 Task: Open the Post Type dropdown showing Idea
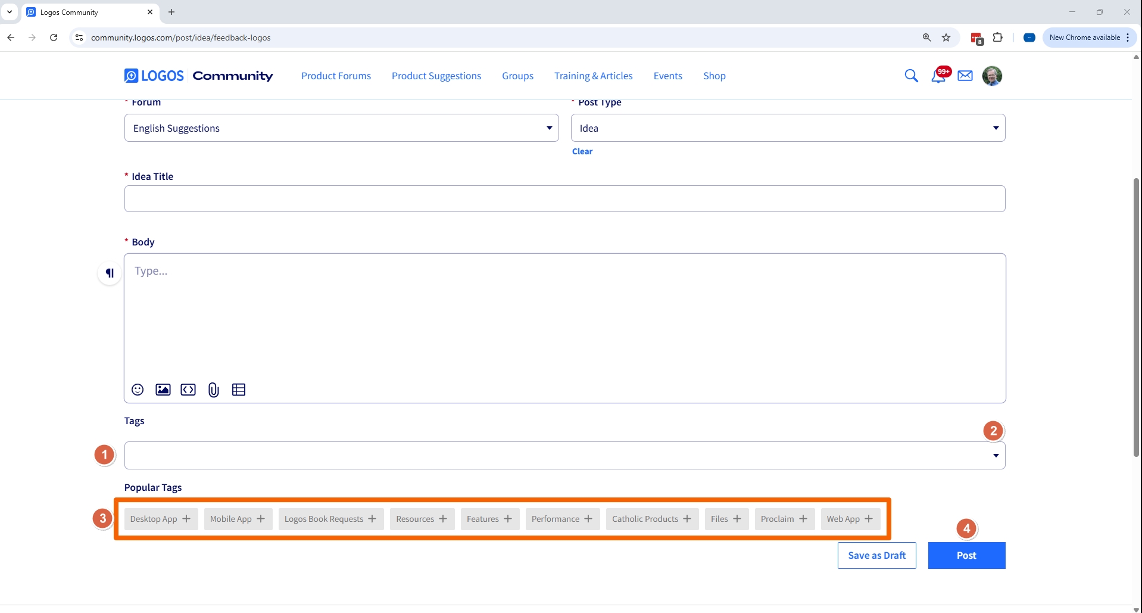[788, 128]
